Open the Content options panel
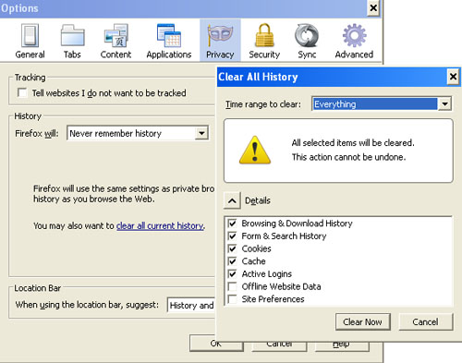 115,42
